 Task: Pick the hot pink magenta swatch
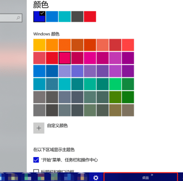(90, 58)
